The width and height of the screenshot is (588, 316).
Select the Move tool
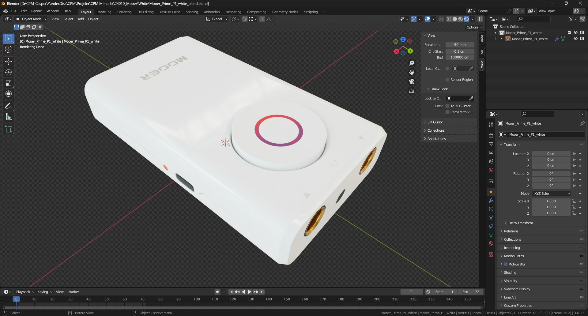click(9, 62)
